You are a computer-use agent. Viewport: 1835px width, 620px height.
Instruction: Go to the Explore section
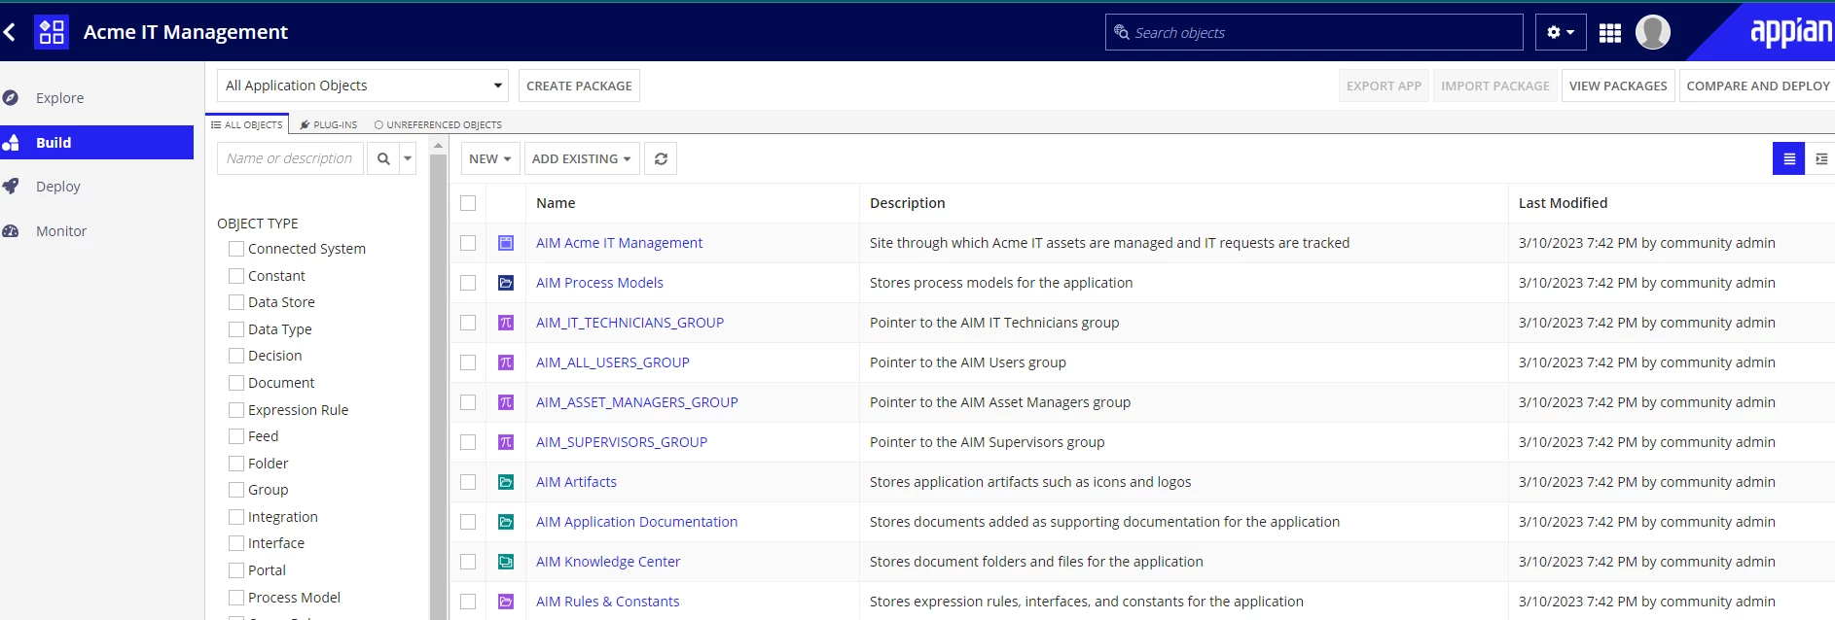point(59,98)
